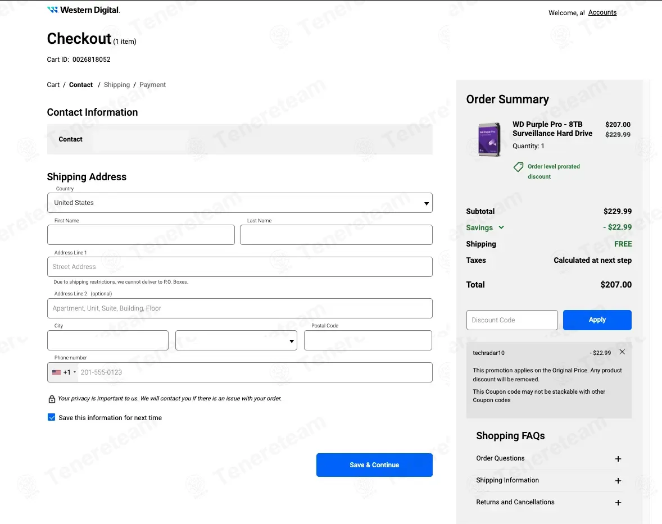Click the Postal Code field
The width and height of the screenshot is (662, 524).
[368, 340]
